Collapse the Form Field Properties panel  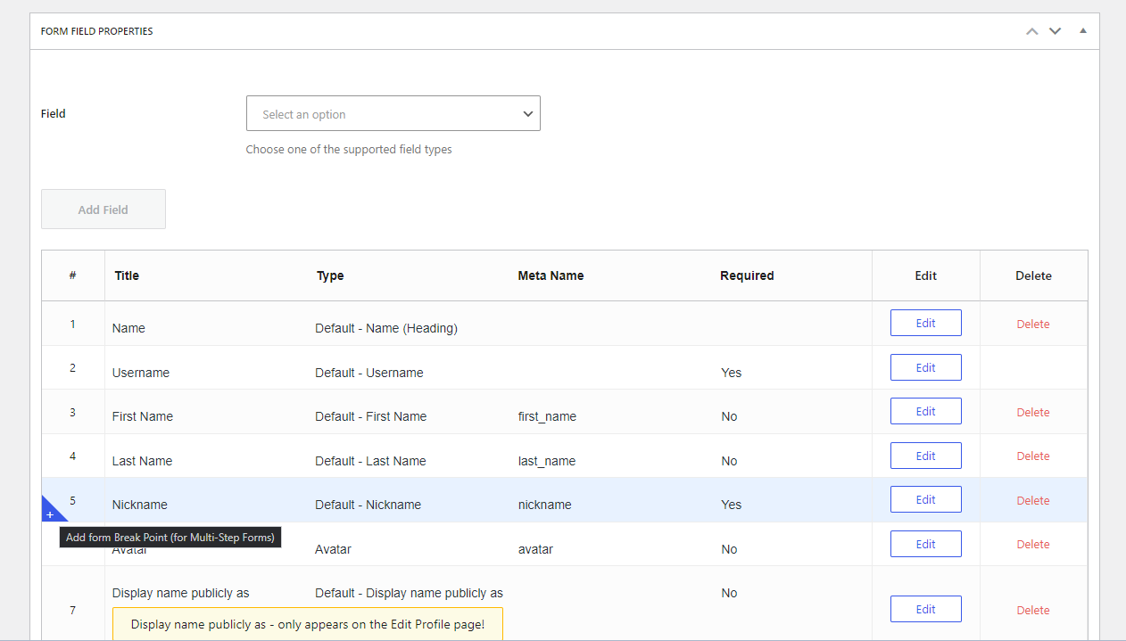(x=1083, y=31)
